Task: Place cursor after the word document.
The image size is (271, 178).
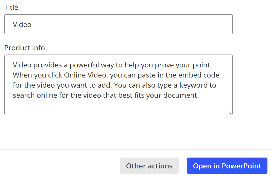Action: (x=199, y=95)
